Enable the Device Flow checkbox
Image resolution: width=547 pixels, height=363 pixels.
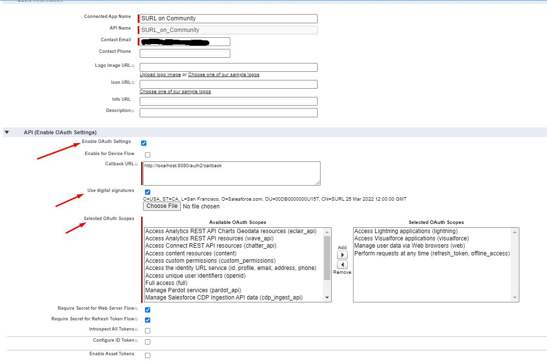click(147, 155)
